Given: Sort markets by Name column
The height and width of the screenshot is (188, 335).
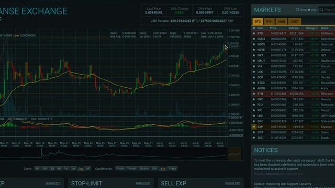Looking at the screenshot, I should pyautogui.click(x=325, y=28).
